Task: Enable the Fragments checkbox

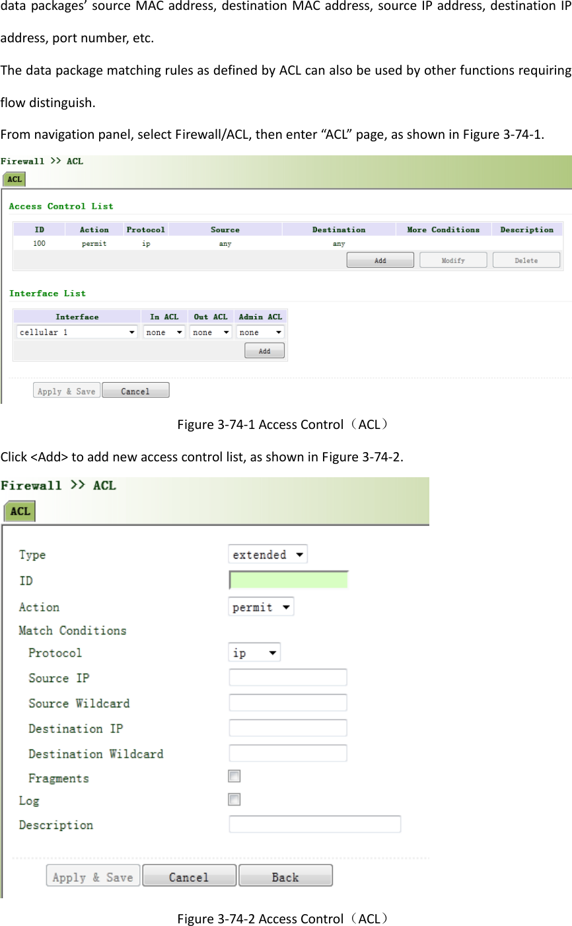Action: pos(234,775)
